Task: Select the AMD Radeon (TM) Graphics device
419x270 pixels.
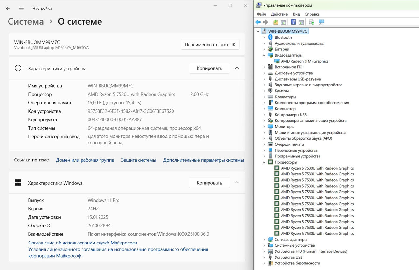Action: 304,61
